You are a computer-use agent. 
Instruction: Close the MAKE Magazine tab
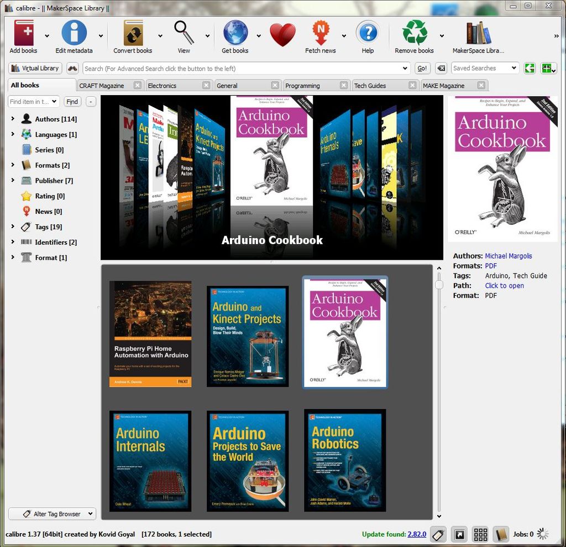click(x=481, y=85)
